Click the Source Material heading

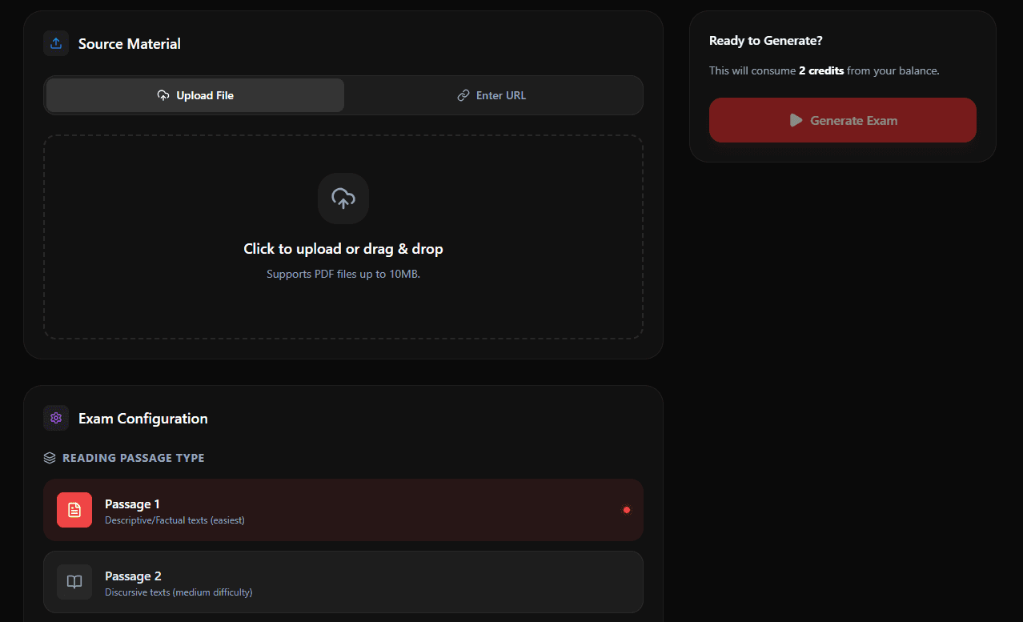130,44
